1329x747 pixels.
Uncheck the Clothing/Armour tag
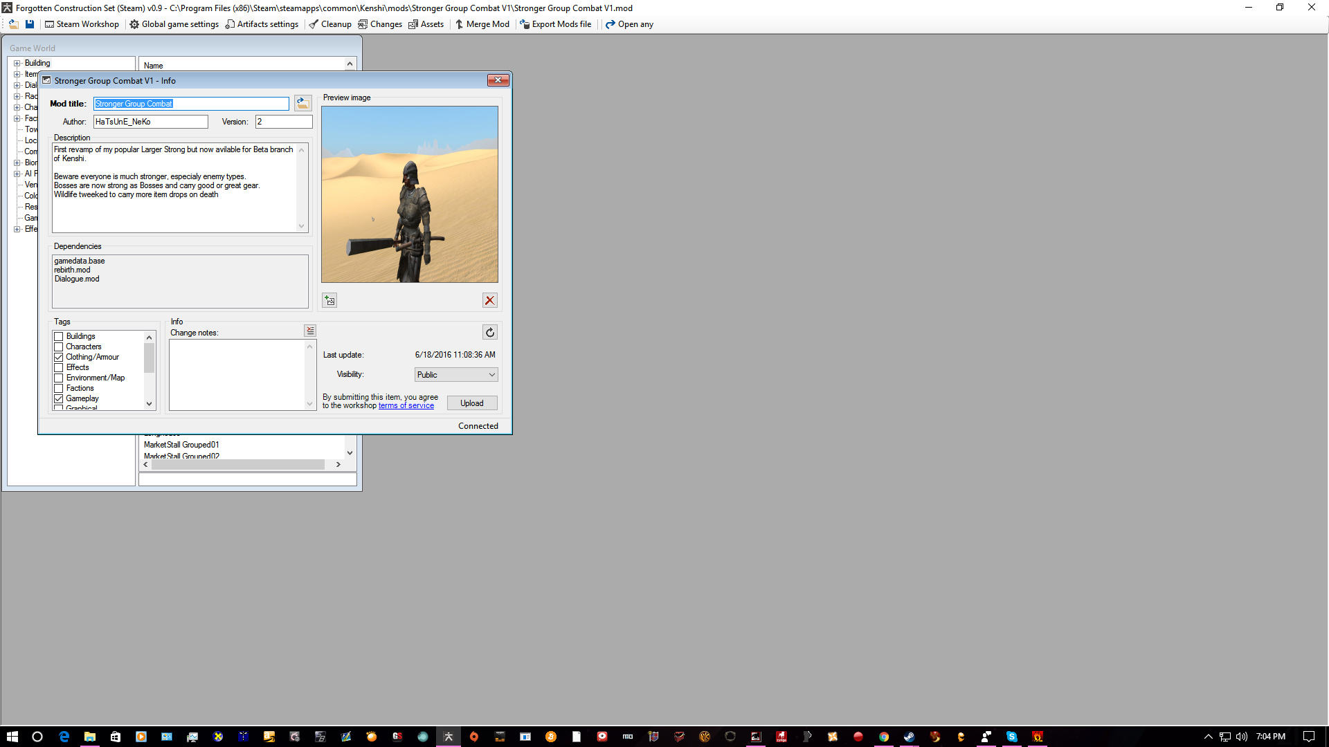point(59,358)
